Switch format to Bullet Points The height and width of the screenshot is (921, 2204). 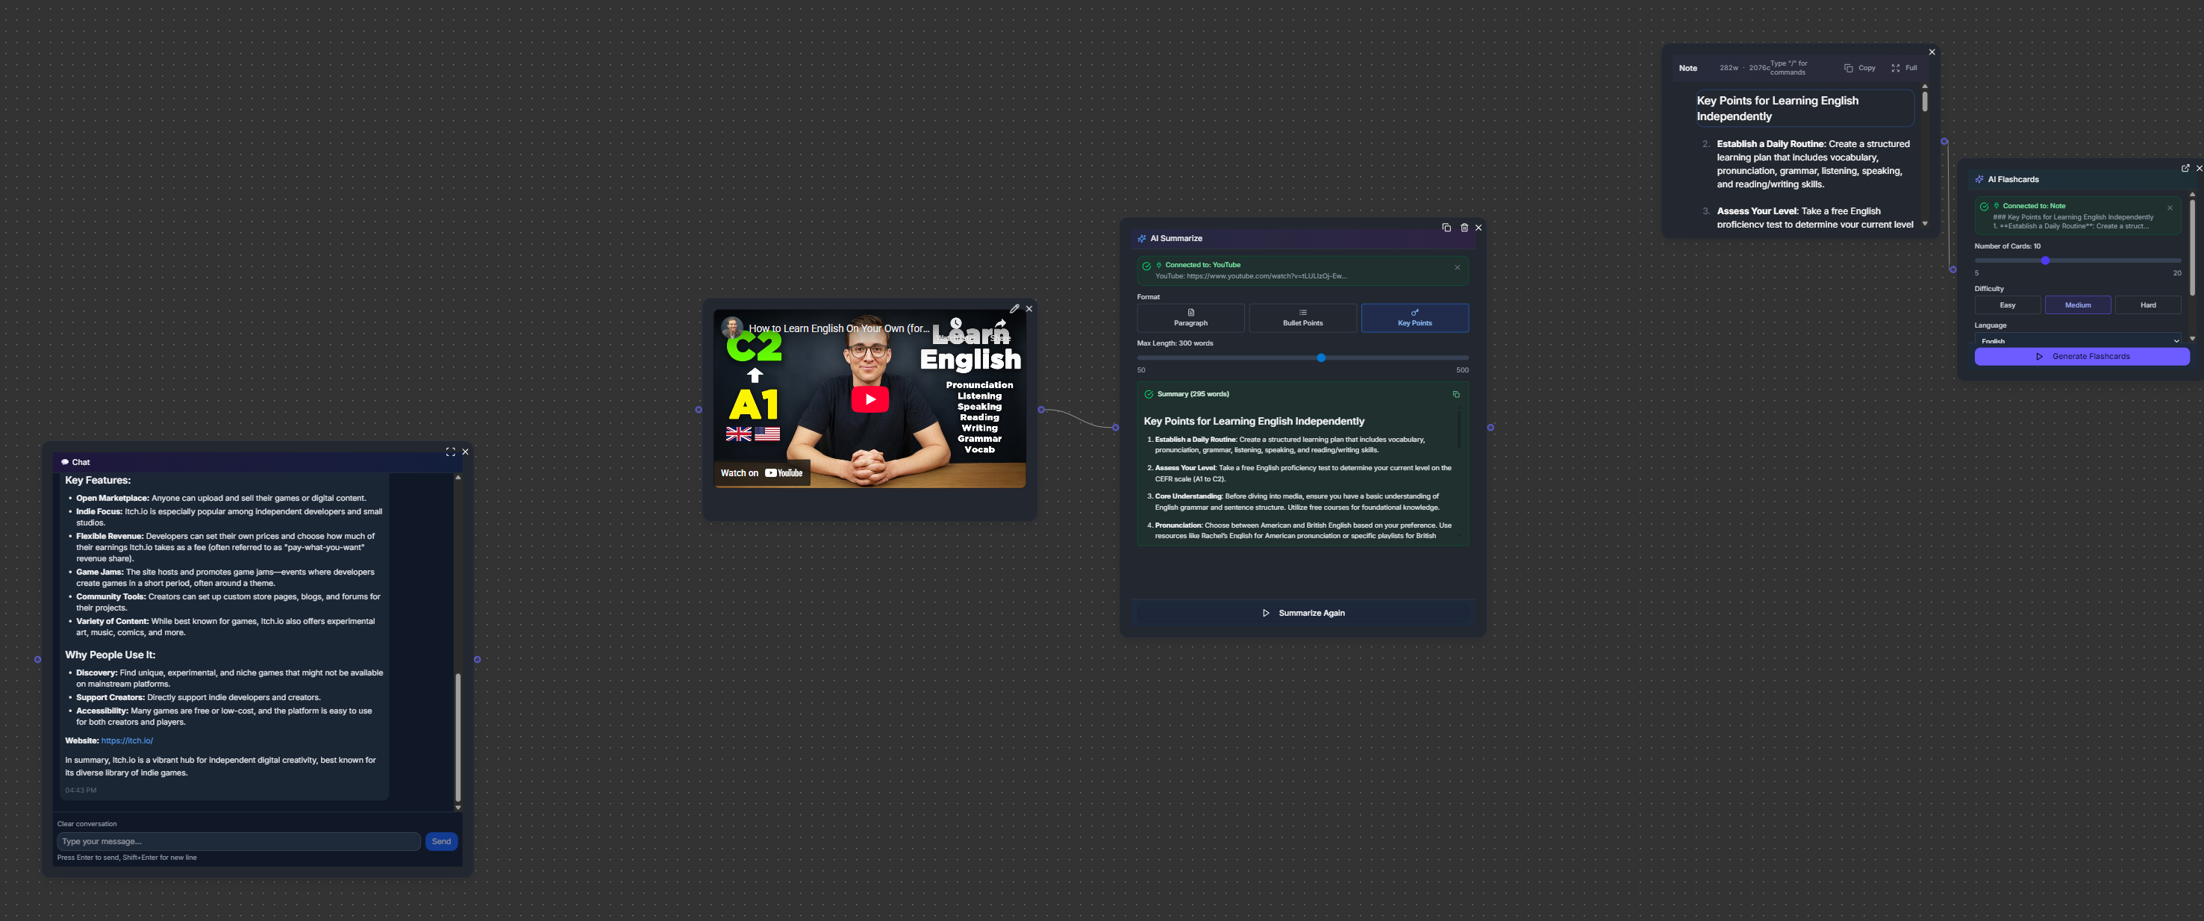pyautogui.click(x=1302, y=317)
